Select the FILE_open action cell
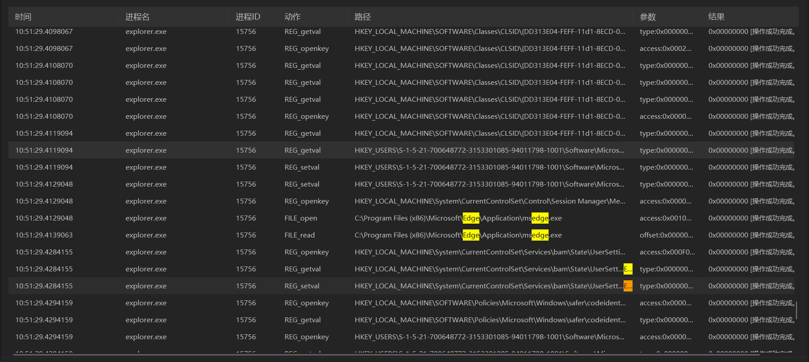 (301, 218)
